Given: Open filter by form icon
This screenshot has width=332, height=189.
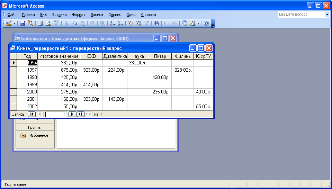Looking at the screenshot, I should (x=138, y=23).
